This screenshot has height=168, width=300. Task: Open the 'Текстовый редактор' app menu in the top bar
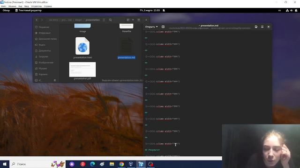(x=29, y=10)
